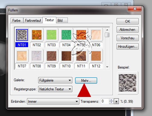Select the NT09 brown granular texture
152x116 pixels.
51,56
